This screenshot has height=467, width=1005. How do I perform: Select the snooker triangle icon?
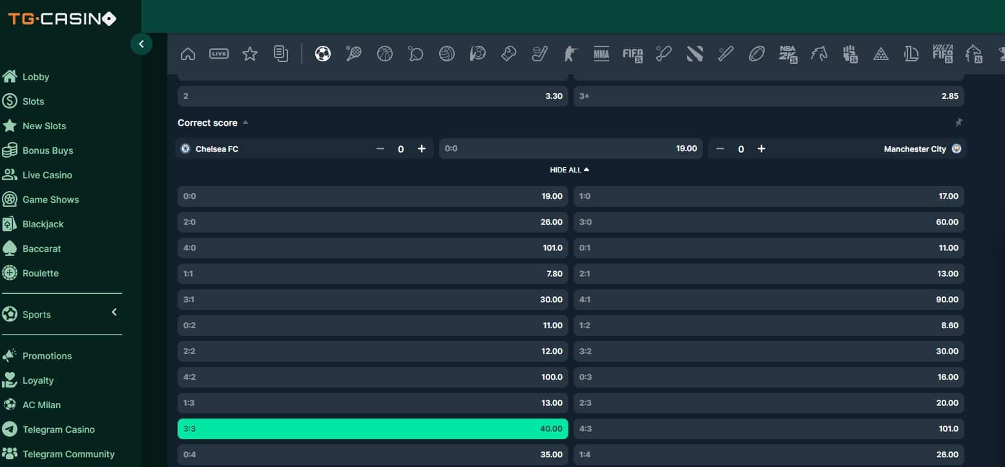click(881, 54)
